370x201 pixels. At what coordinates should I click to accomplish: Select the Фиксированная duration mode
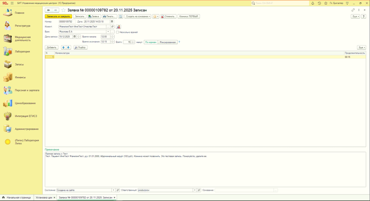(x=167, y=42)
